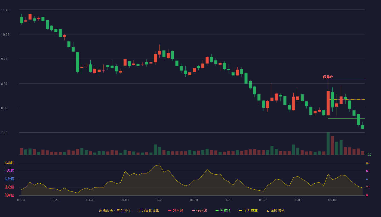
Task: Click the 03-26 date axis label
Action: (x=90, y=200)
